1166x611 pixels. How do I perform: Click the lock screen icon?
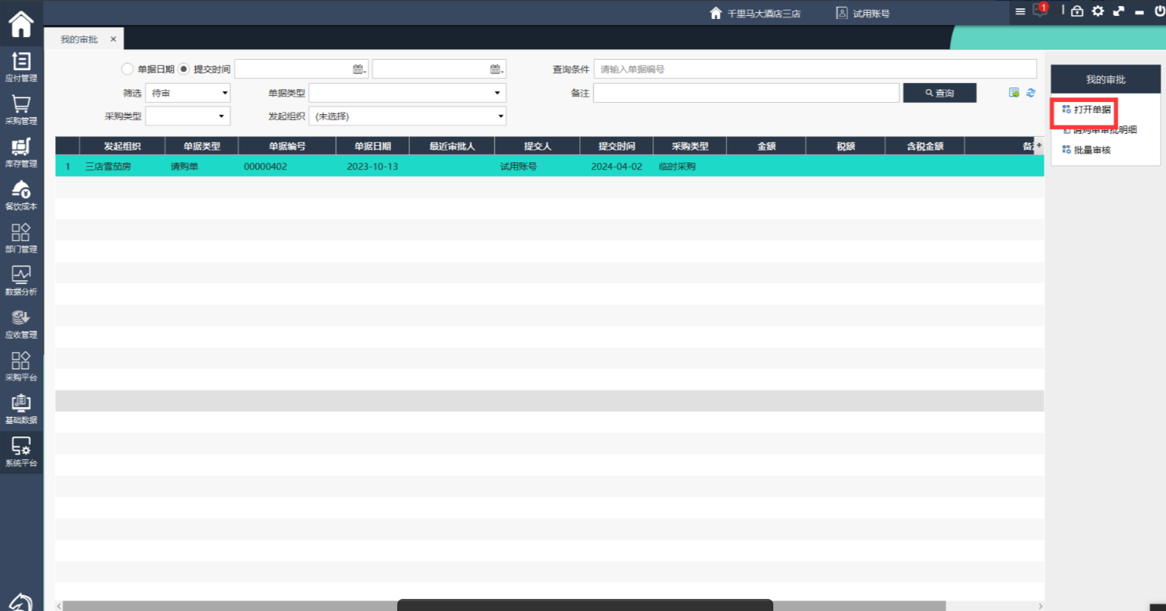pyautogui.click(x=1077, y=11)
